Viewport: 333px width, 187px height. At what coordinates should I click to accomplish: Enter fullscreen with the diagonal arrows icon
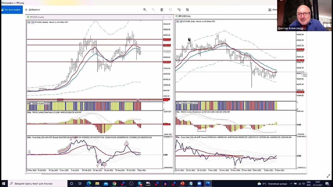328,176
